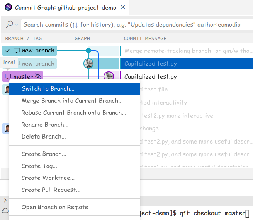Click the monitor icon on master branch

point(8,77)
